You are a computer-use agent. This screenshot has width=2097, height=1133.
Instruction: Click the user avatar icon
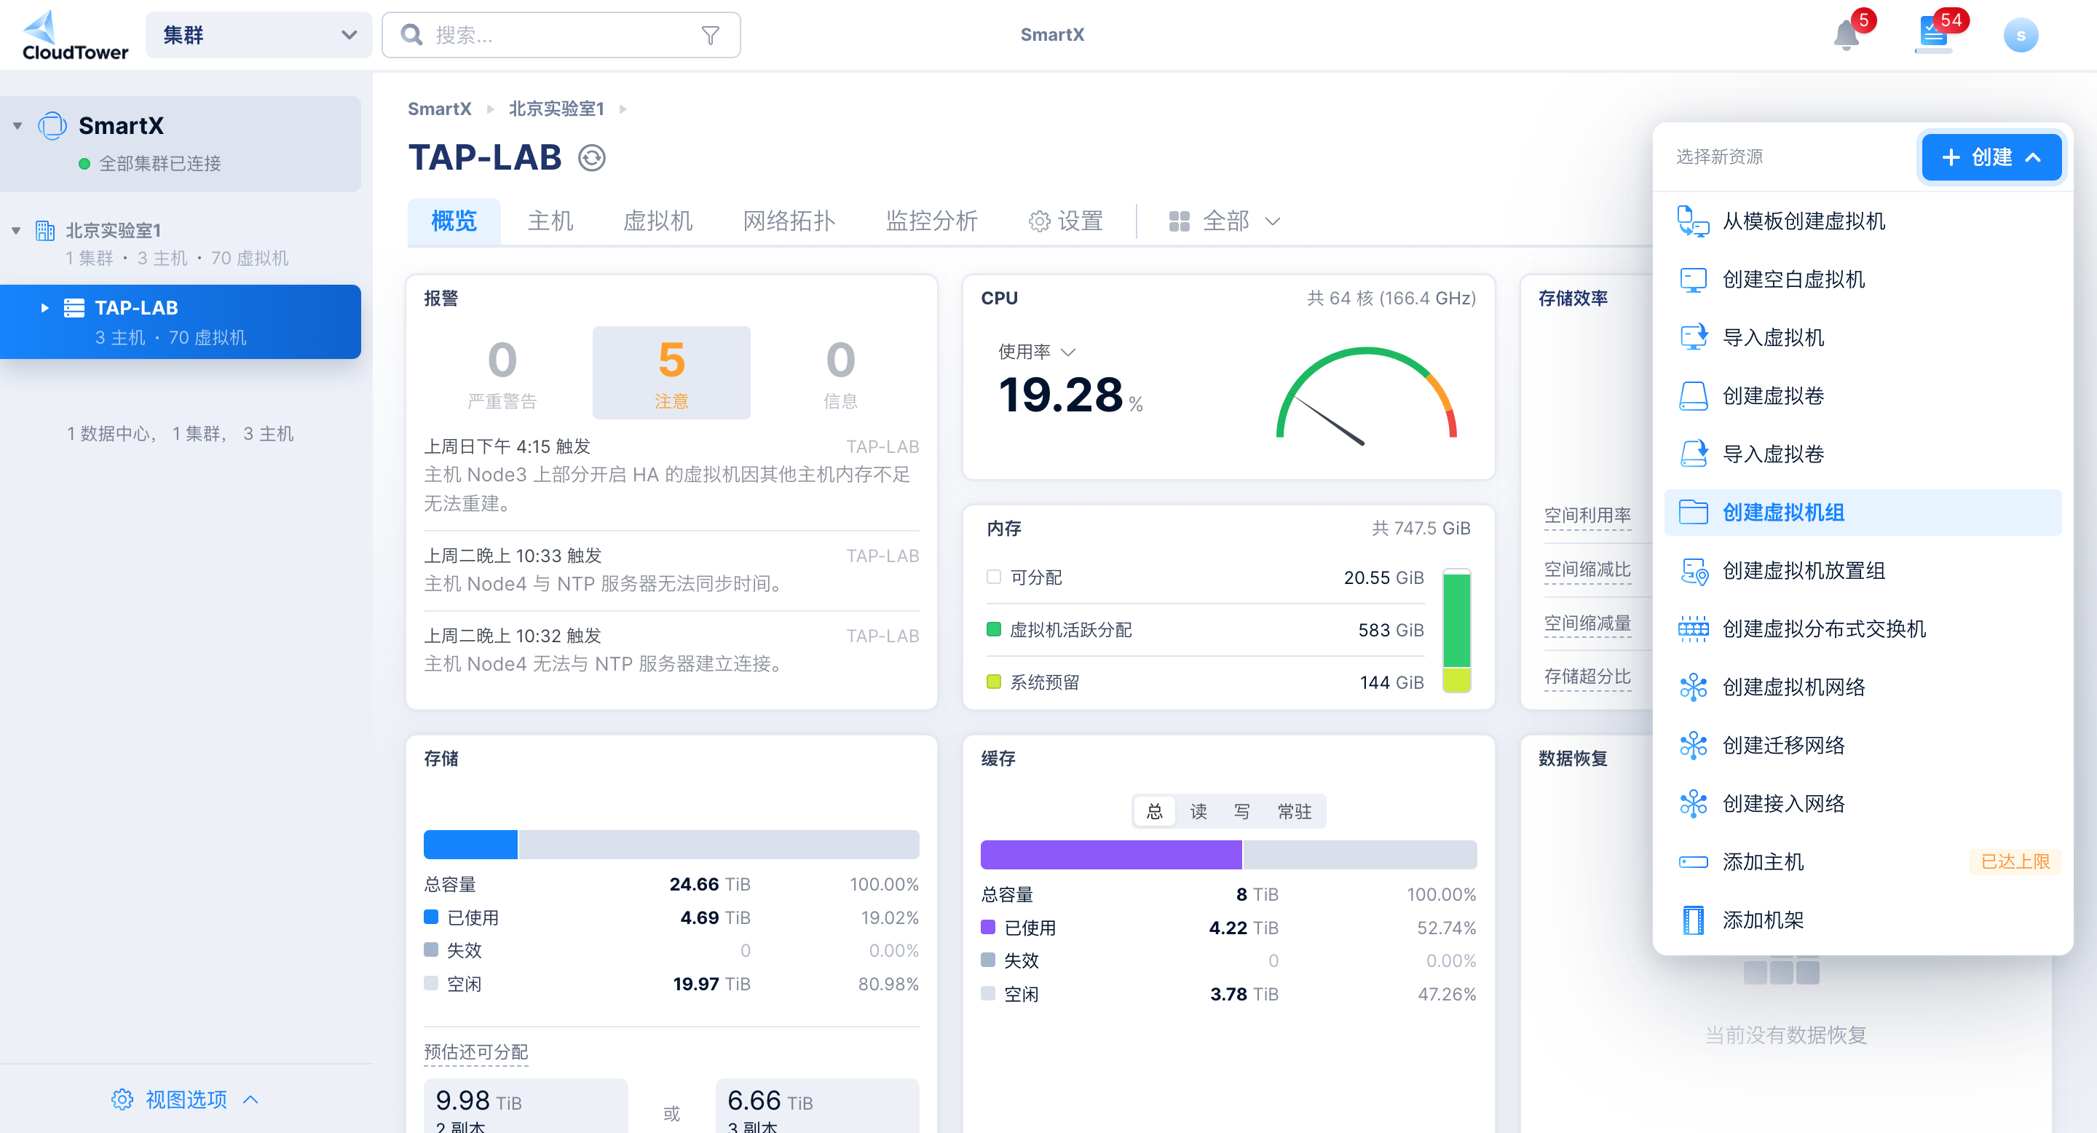[x=2021, y=35]
